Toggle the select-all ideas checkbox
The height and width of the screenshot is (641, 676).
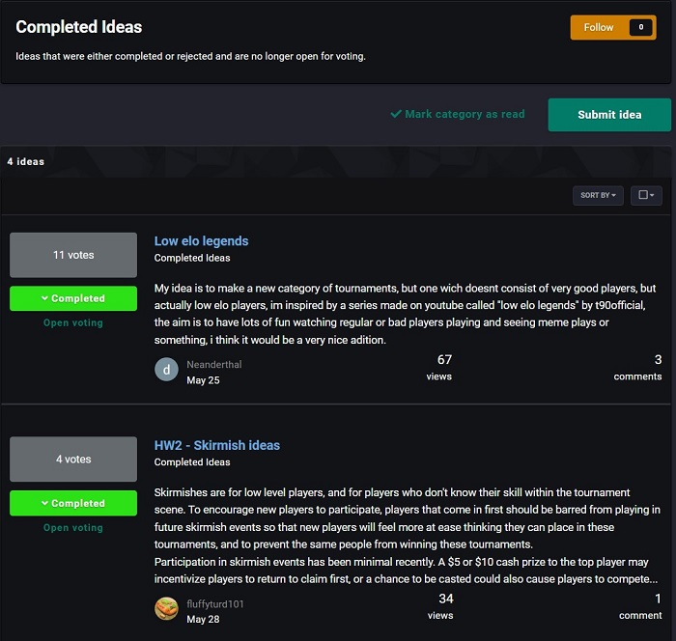tap(642, 195)
